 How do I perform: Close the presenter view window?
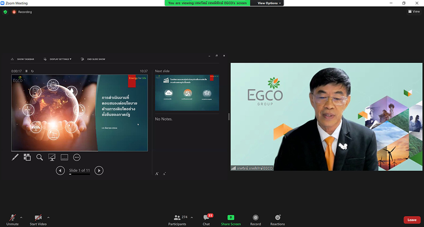(224, 55)
